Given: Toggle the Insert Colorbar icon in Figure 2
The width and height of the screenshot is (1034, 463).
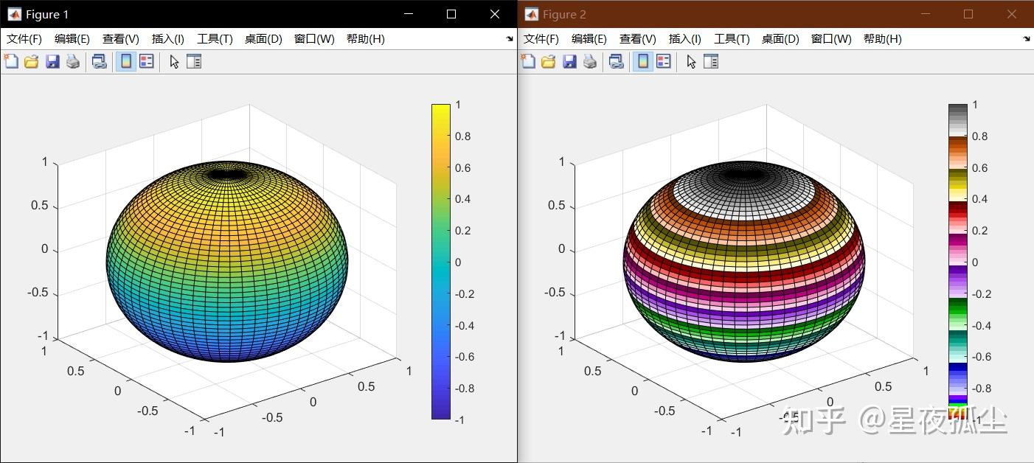Looking at the screenshot, I should (642, 61).
